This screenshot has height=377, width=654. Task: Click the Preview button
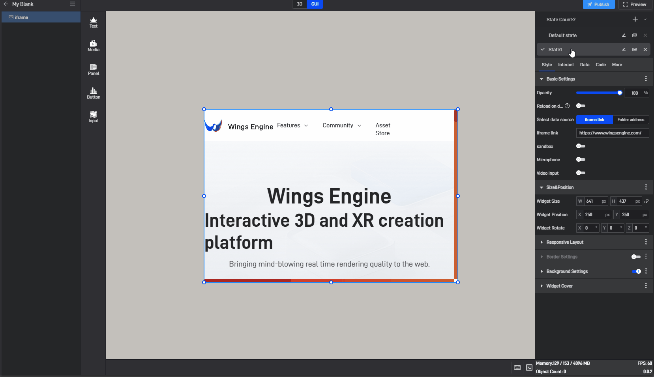pyautogui.click(x=635, y=4)
